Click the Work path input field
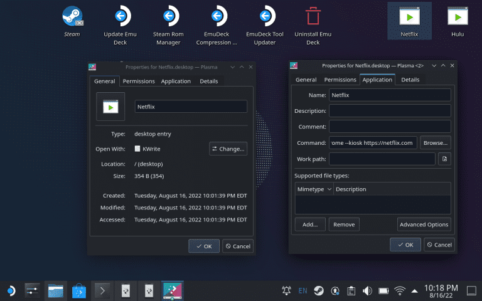The image size is (482, 301). (382, 159)
